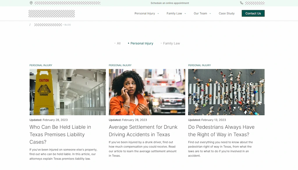Select the Personal Injury filter

(x=142, y=43)
